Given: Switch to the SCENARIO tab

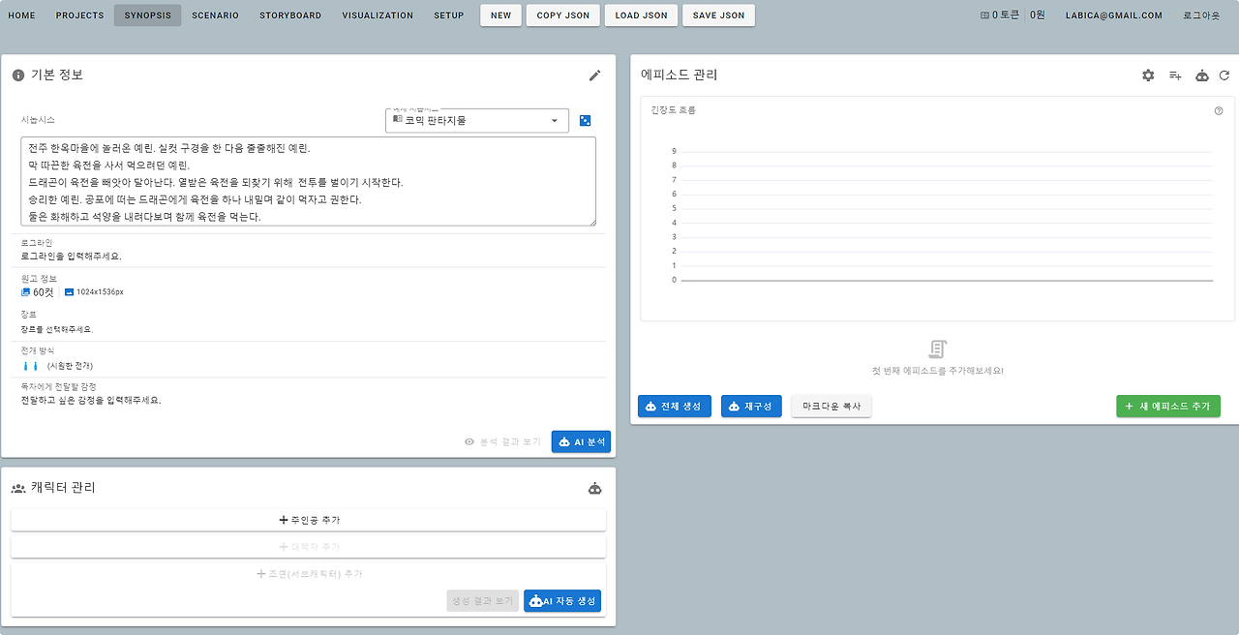Looking at the screenshot, I should (215, 15).
